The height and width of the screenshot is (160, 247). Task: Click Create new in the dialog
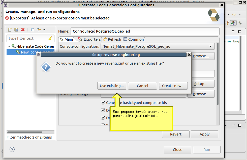173,86
